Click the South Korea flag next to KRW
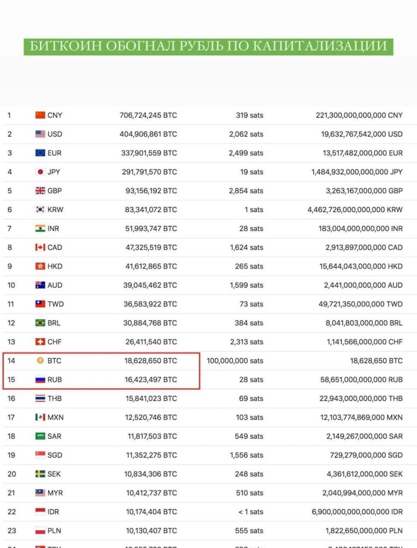This screenshot has width=417, height=548. point(40,209)
